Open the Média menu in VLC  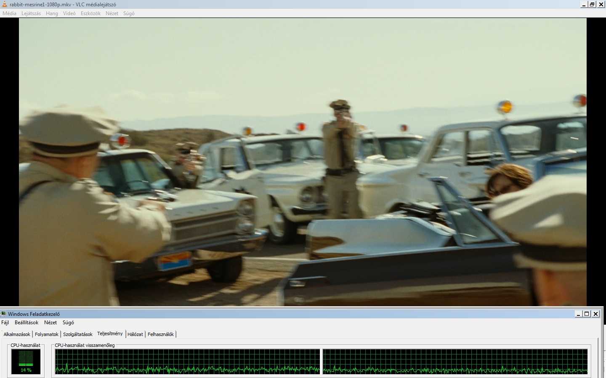9,13
